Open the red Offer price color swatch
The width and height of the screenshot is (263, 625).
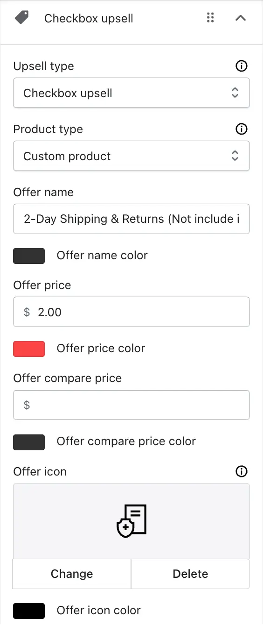pyautogui.click(x=29, y=349)
